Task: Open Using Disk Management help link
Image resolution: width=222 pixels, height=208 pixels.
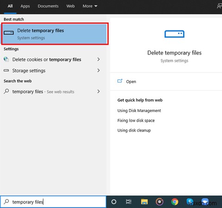Action: pyautogui.click(x=139, y=111)
